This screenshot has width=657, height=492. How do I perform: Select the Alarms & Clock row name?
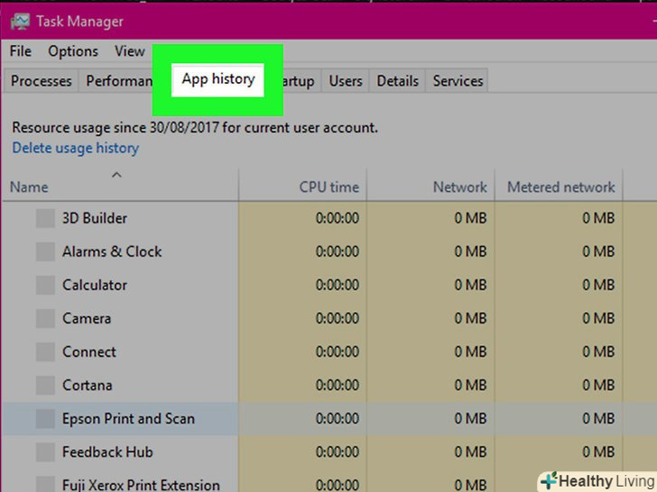112,251
